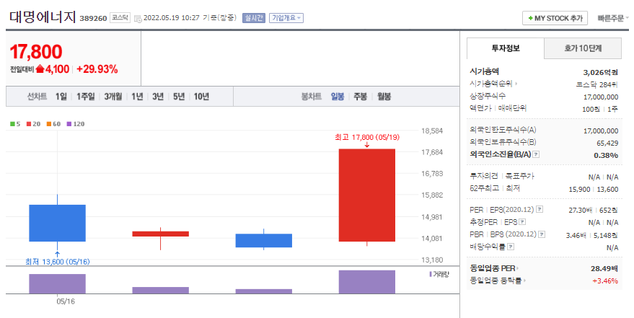The height and width of the screenshot is (318, 634).
Task: Open the 동일업종 PER link
Action: (494, 268)
